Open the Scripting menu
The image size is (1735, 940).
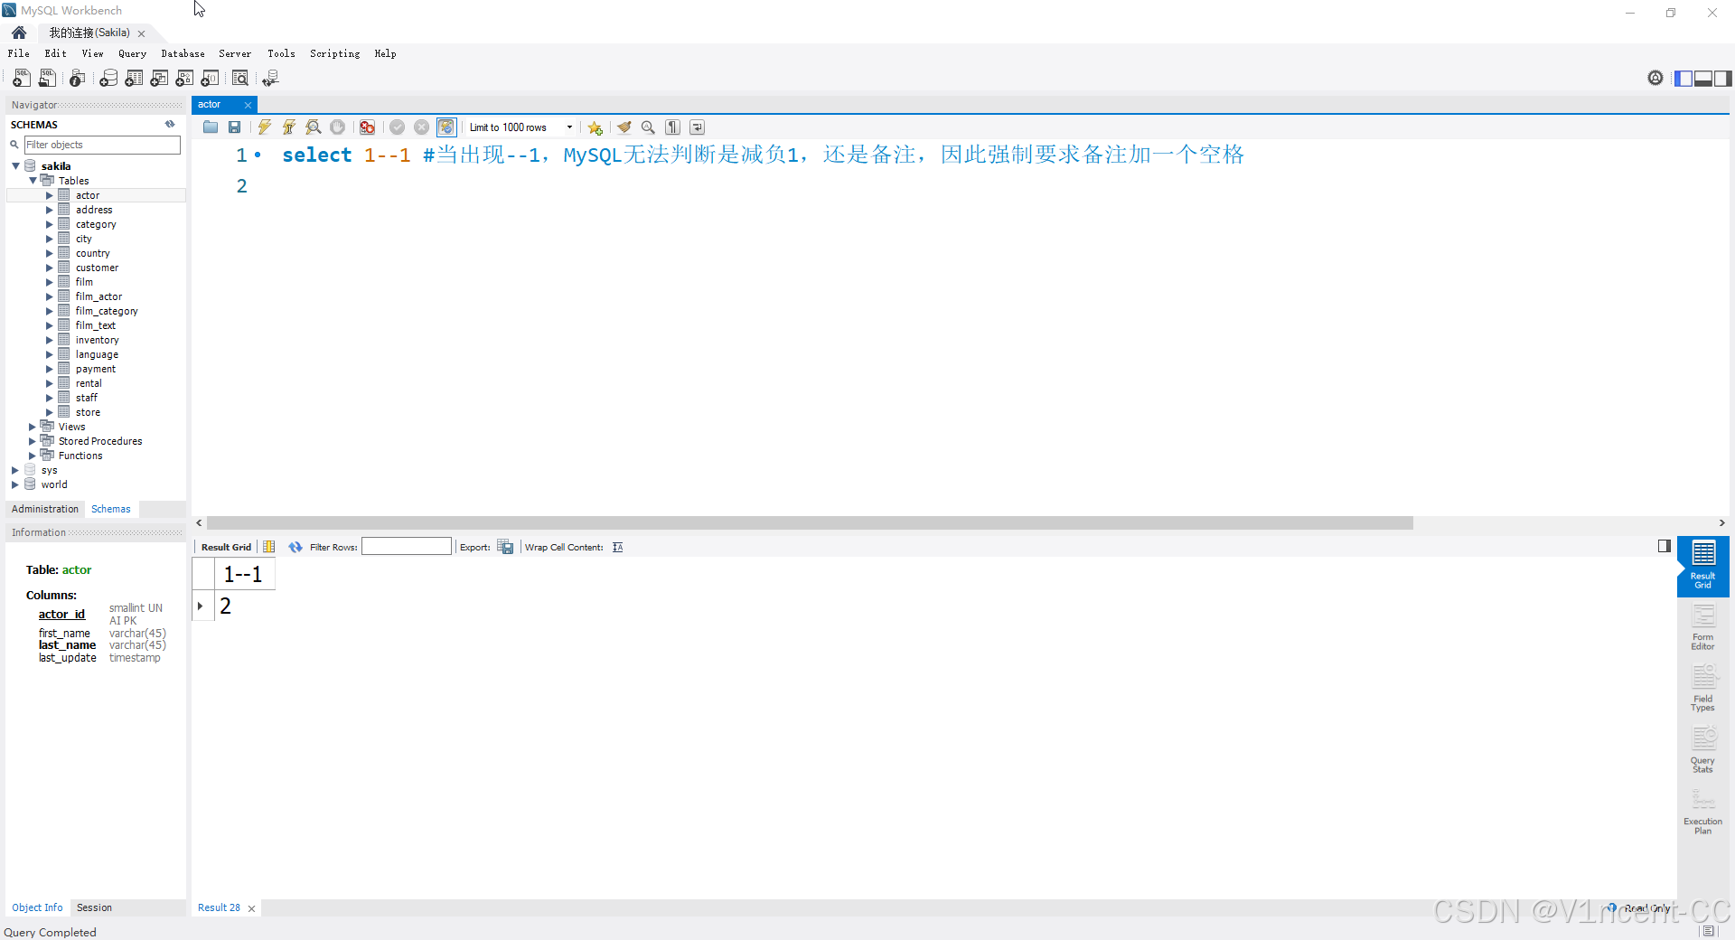(334, 54)
